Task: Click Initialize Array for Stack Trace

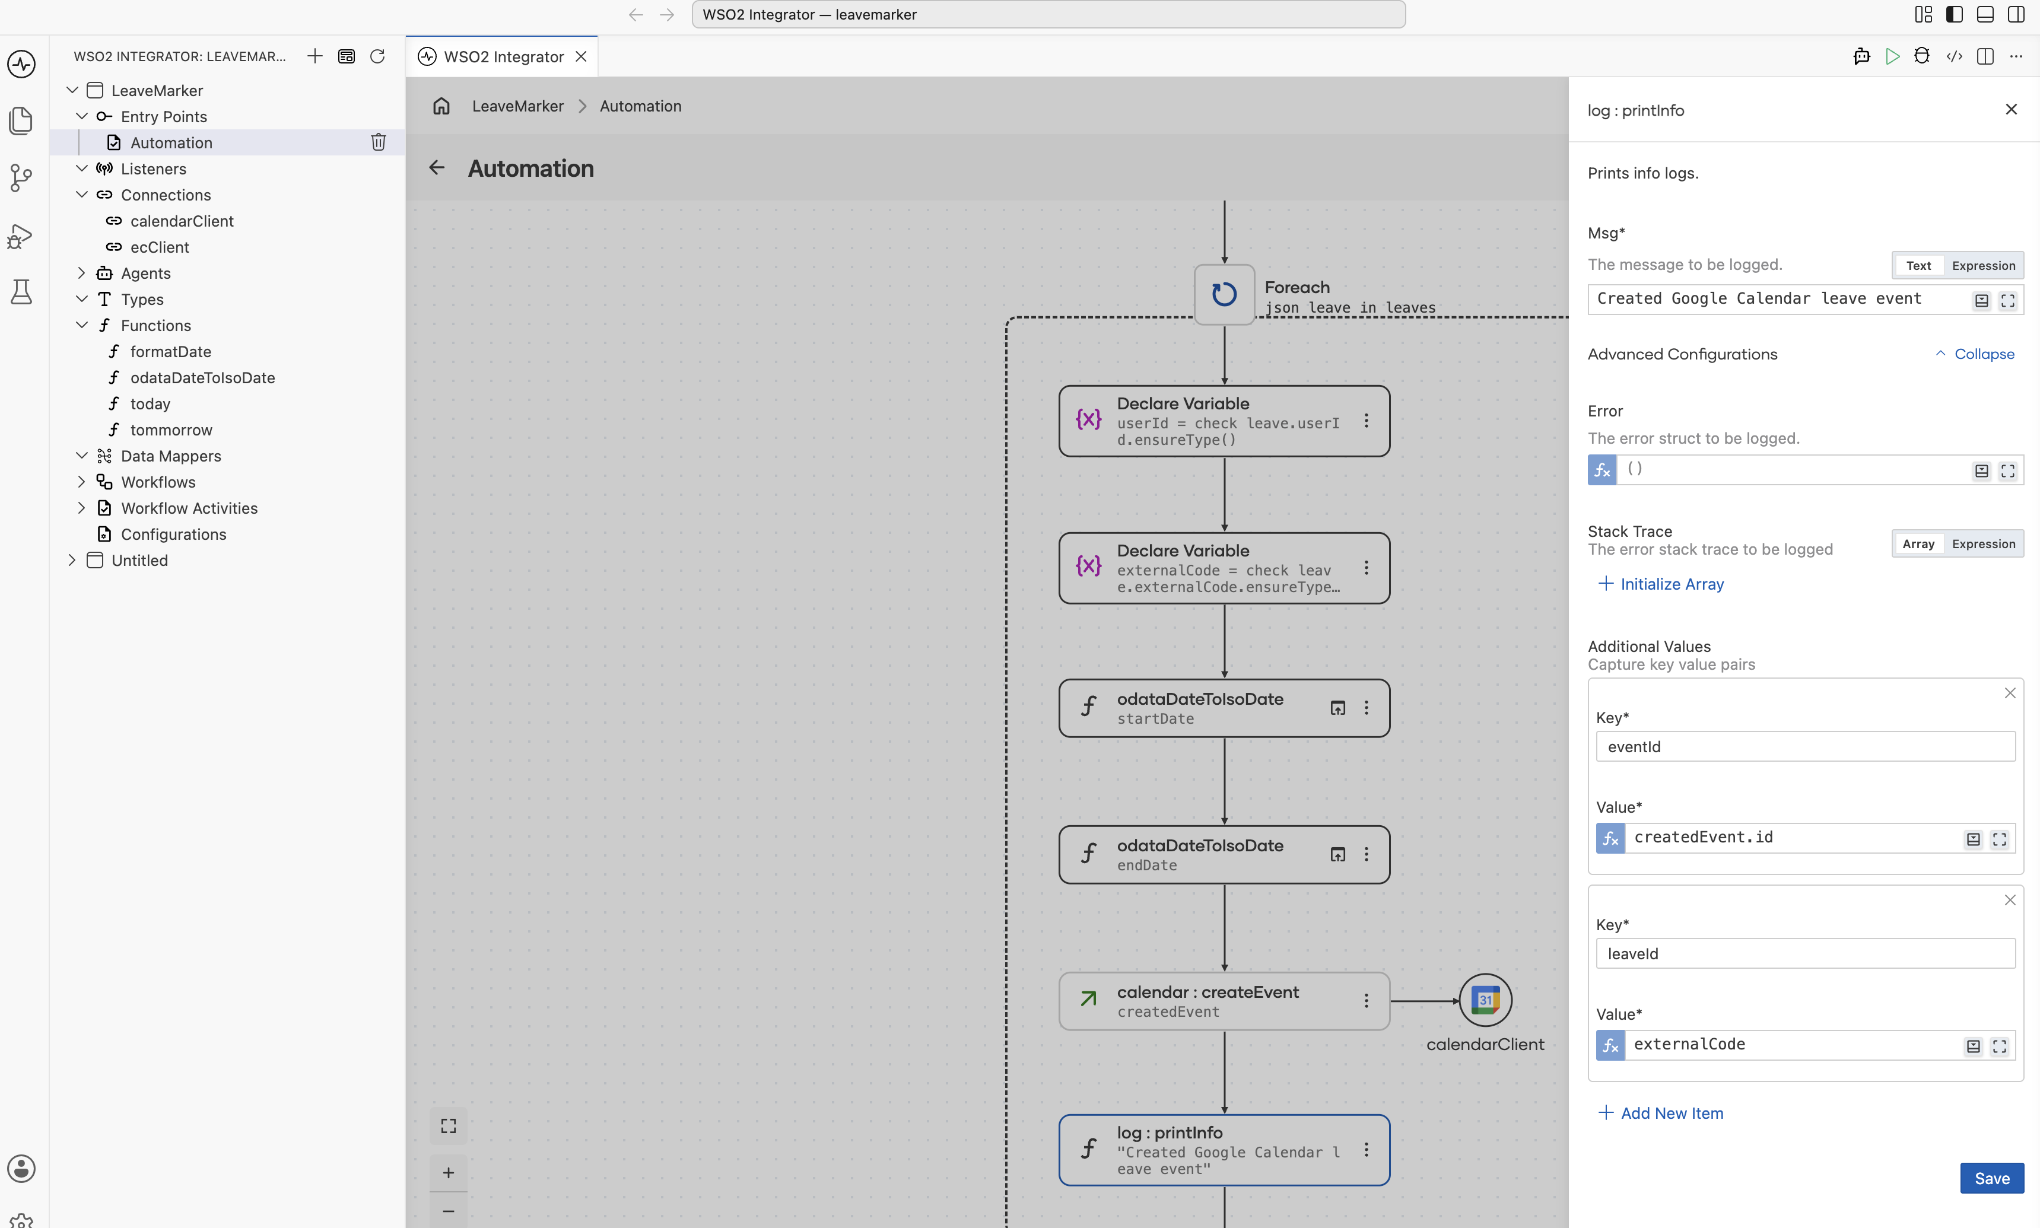Action: tap(1660, 583)
